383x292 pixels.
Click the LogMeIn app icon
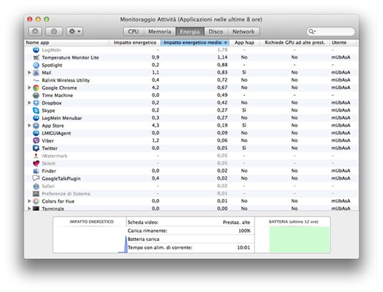(x=36, y=50)
